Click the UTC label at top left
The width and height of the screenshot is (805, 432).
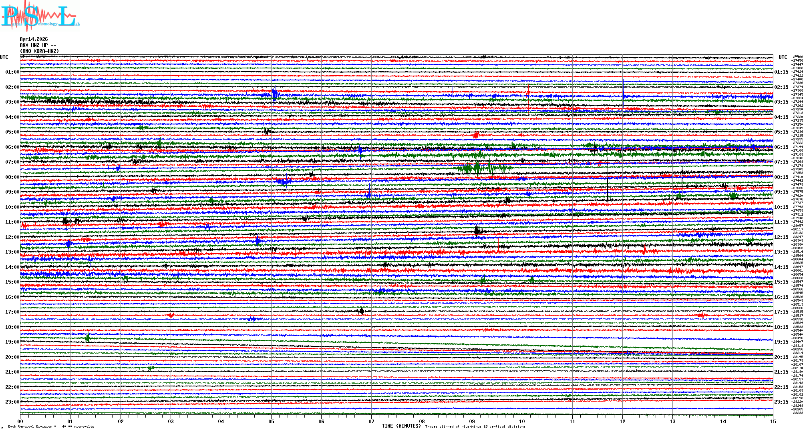click(x=4, y=57)
